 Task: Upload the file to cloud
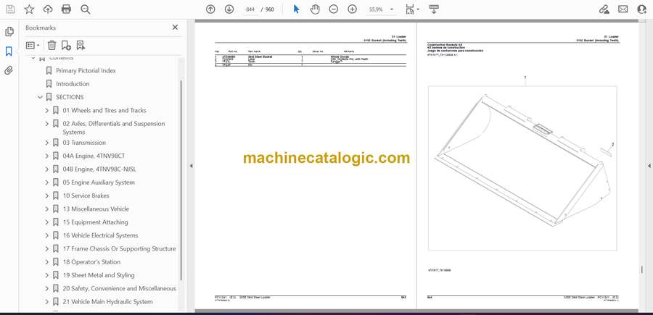[48, 9]
